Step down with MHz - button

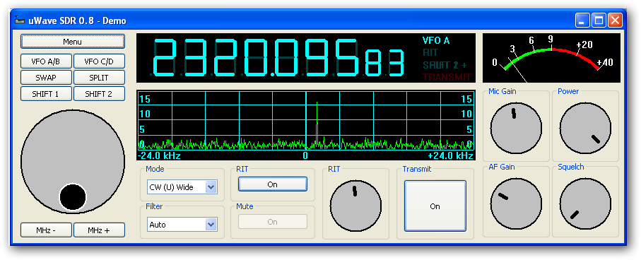(x=46, y=230)
